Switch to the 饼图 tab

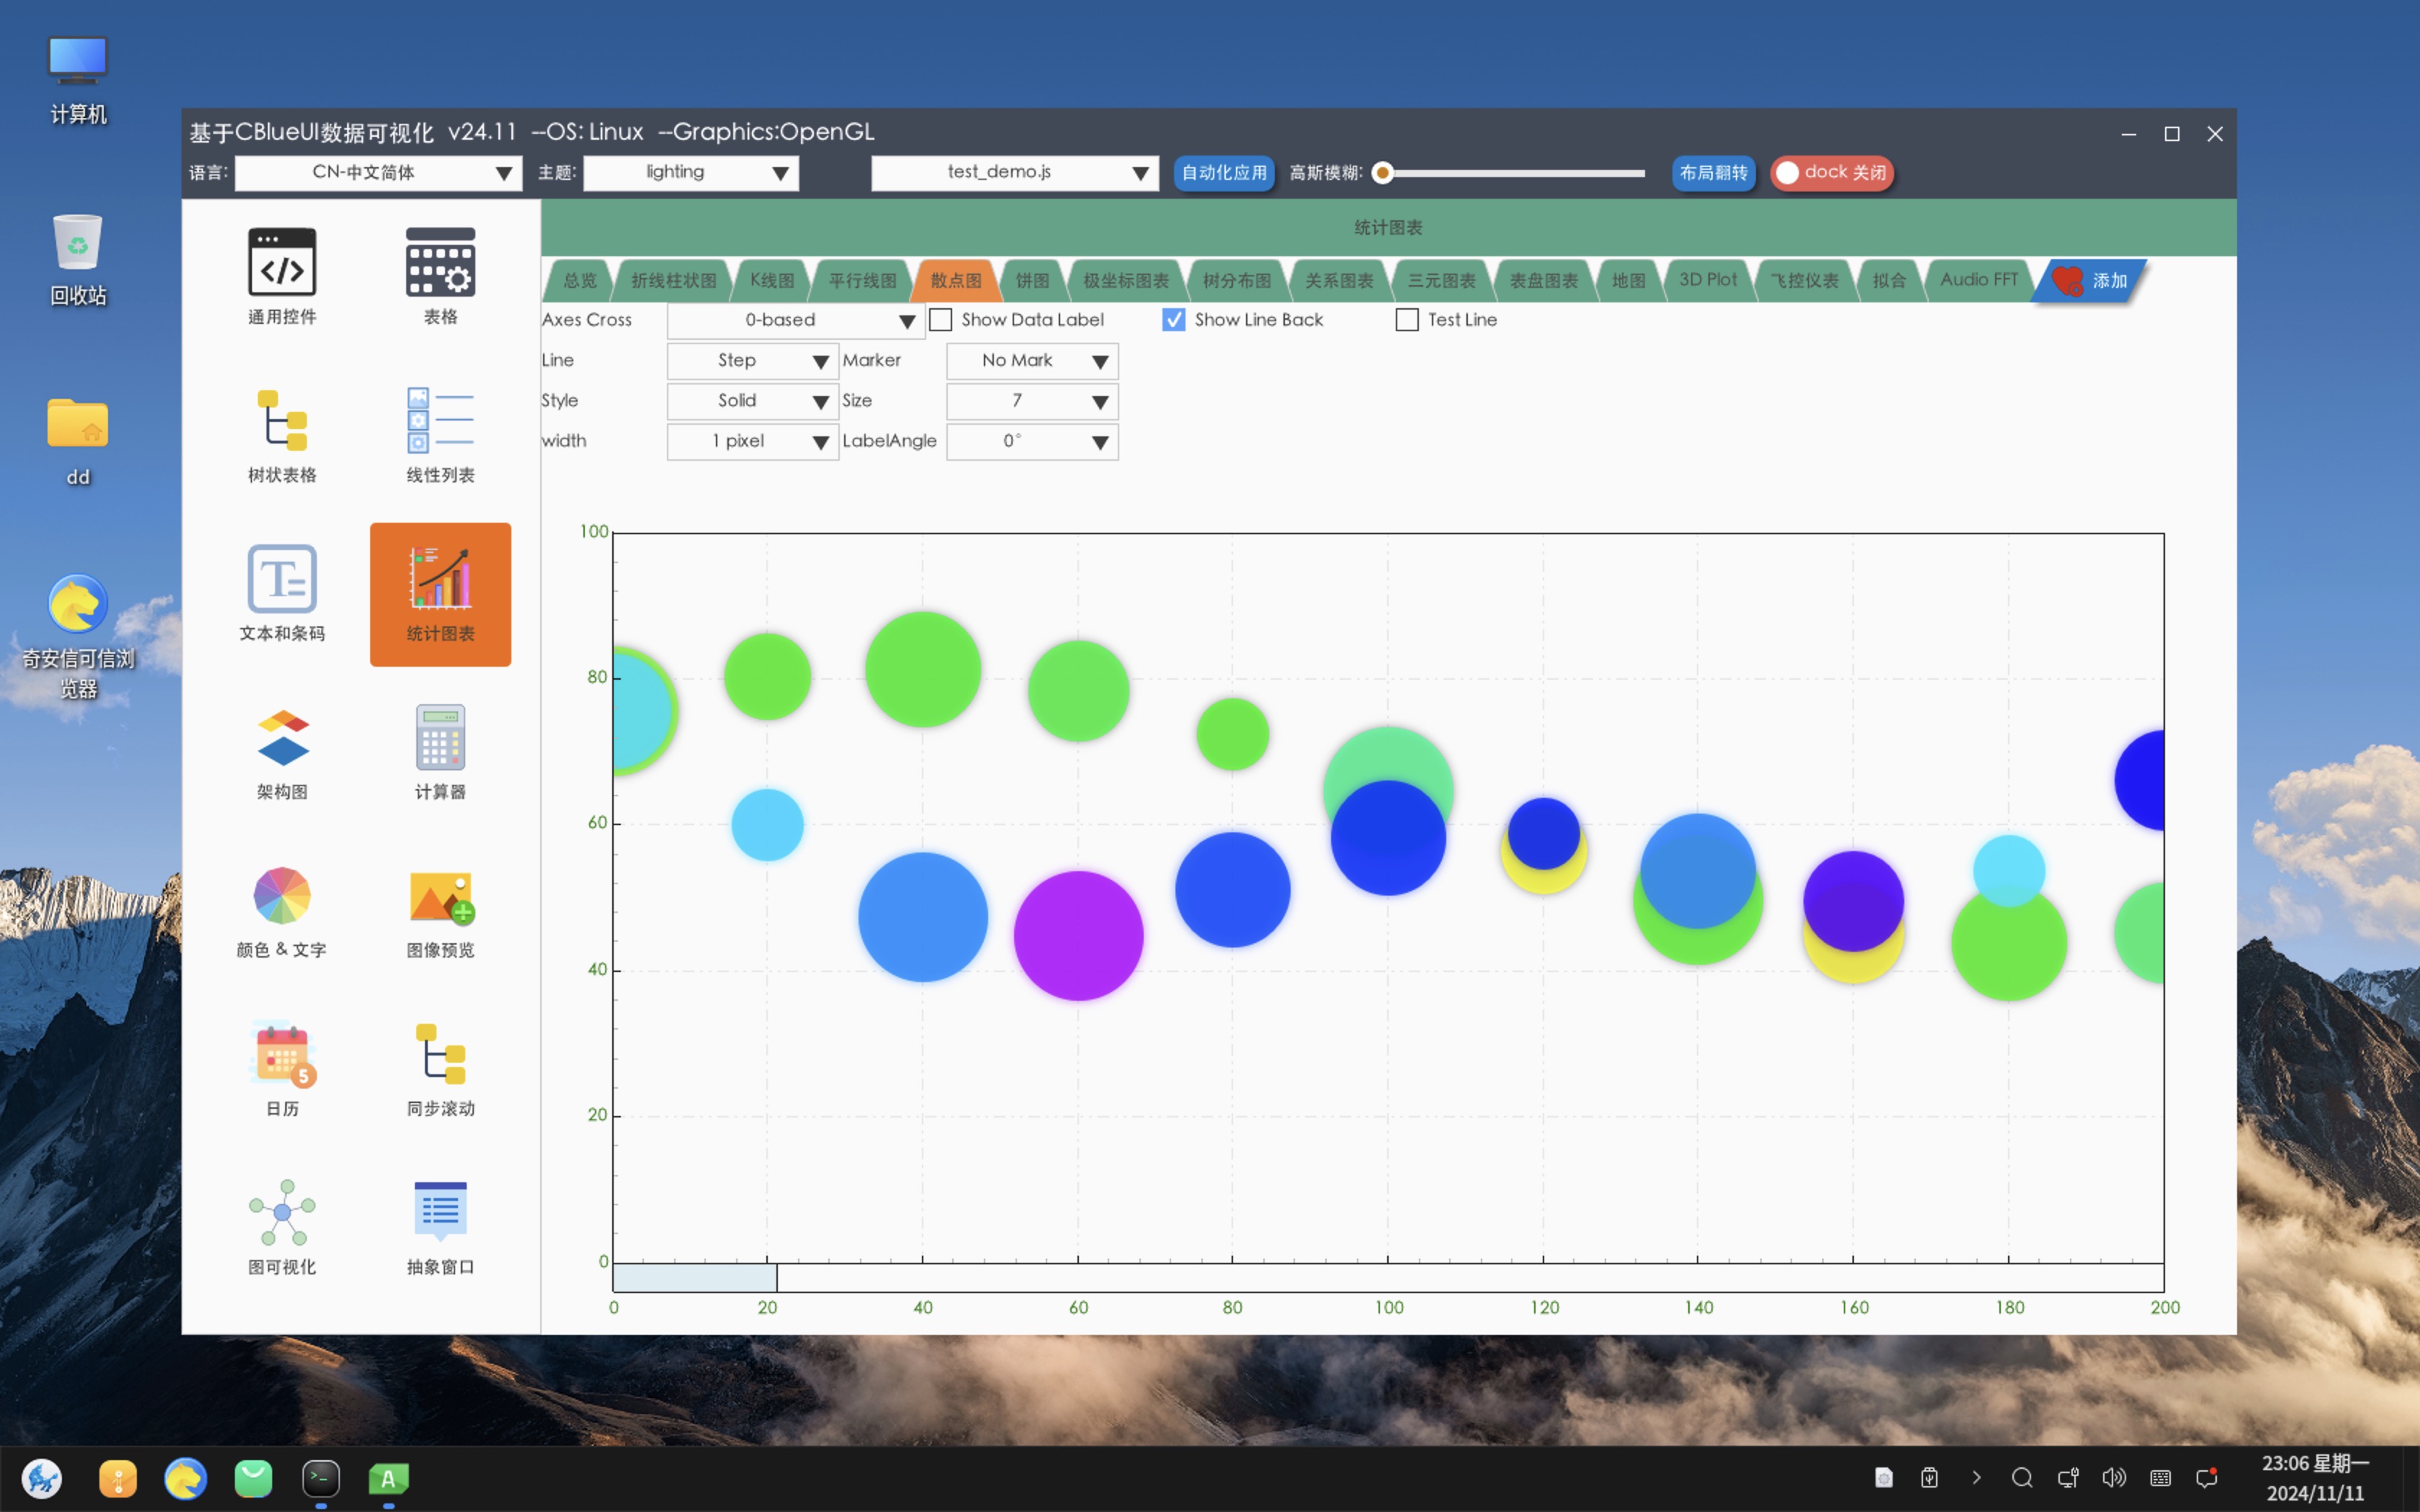tap(1032, 281)
